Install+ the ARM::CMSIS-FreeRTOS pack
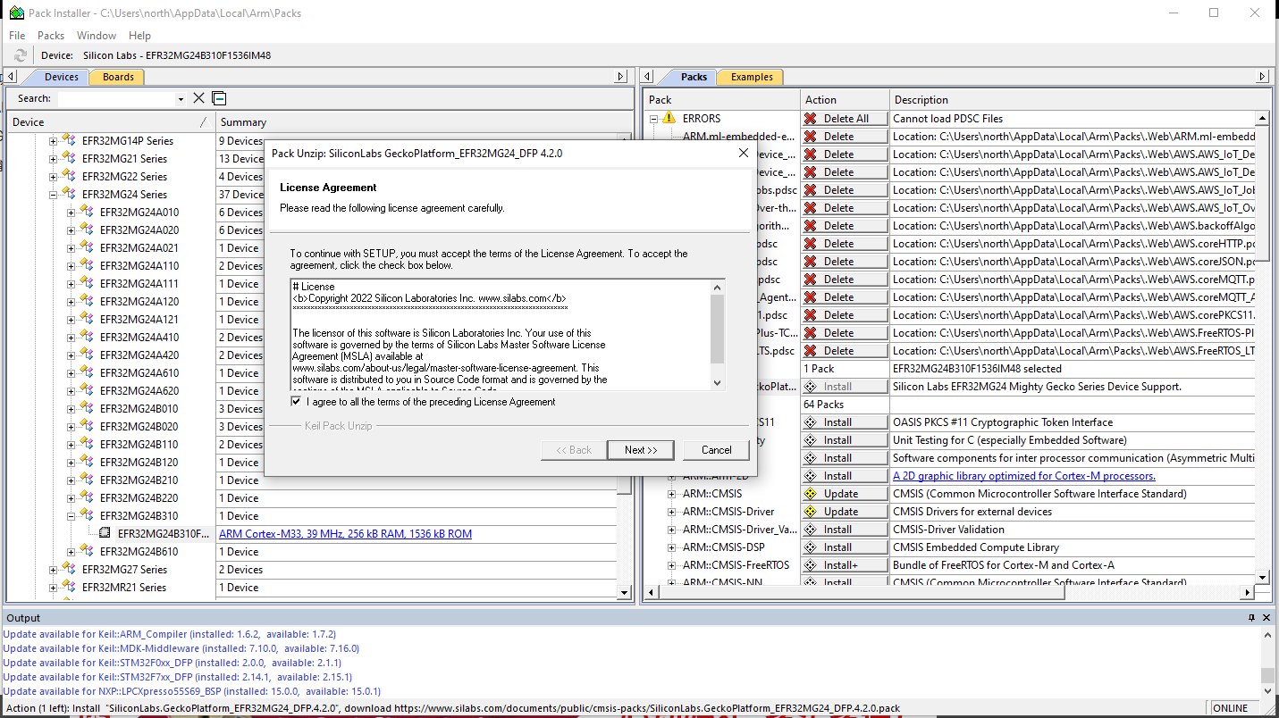Viewport: 1279px width, 718px height. (x=845, y=565)
